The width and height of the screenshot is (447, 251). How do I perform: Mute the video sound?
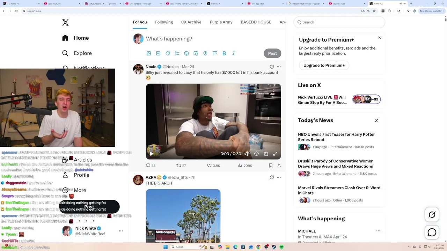247,154
